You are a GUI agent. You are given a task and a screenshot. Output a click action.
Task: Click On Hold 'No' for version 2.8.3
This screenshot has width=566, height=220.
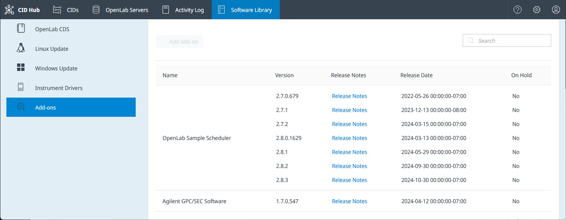click(516, 180)
